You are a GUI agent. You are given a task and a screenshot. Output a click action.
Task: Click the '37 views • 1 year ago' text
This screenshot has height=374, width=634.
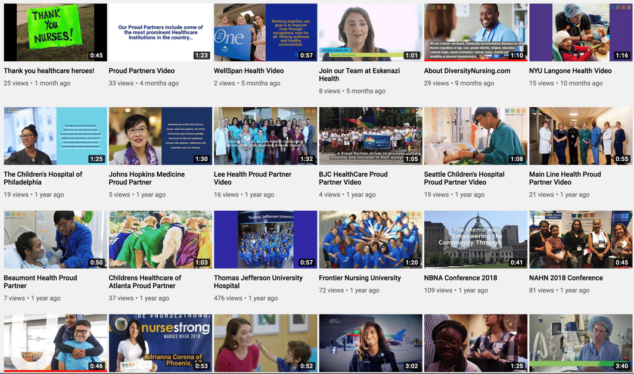[x=139, y=298]
